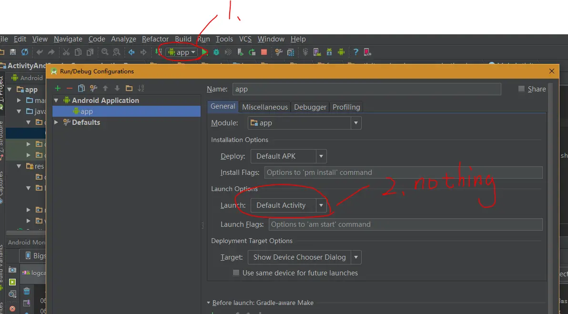Move configuration down arrow

[x=117, y=88]
